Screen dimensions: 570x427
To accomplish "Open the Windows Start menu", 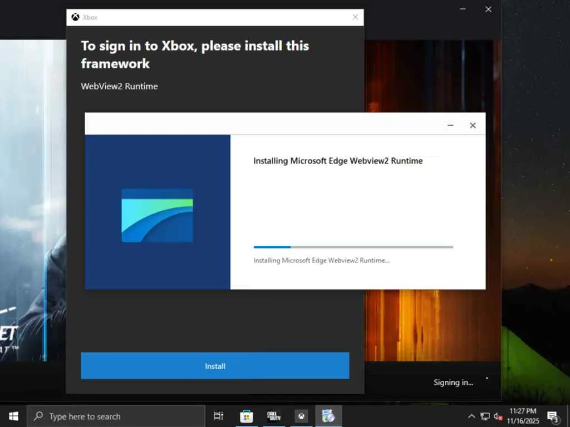I will (x=13, y=416).
